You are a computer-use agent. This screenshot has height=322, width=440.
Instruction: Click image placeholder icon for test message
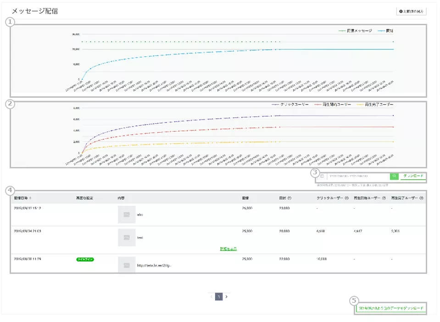126,238
